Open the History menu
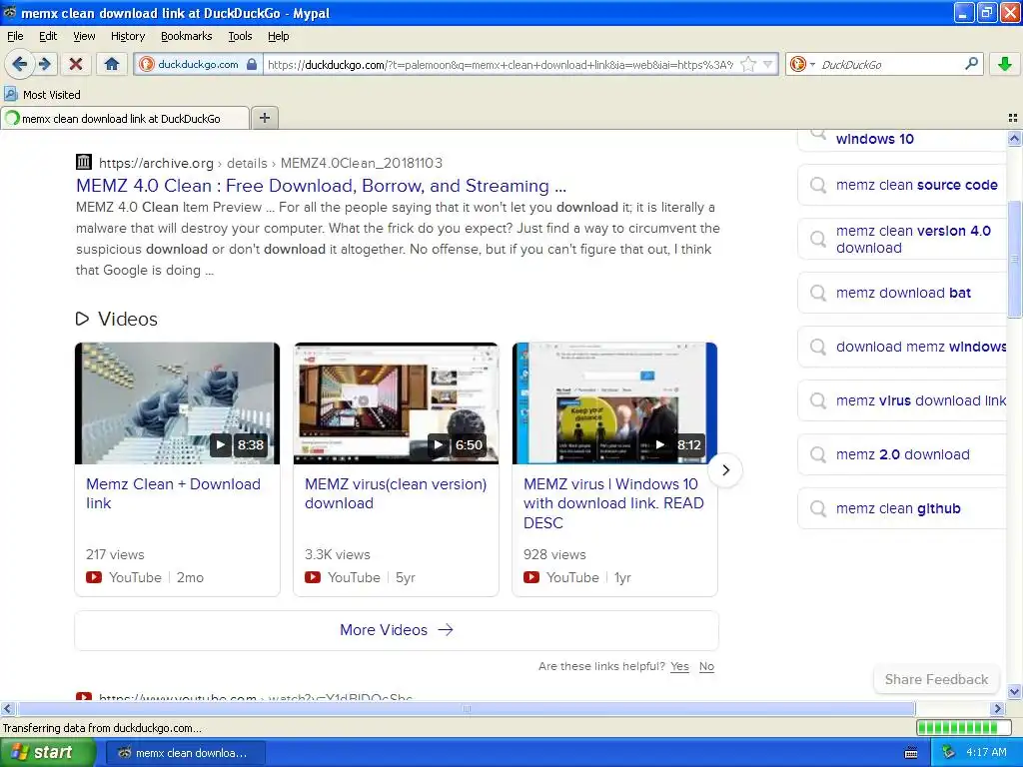1023x767 pixels. click(x=128, y=36)
